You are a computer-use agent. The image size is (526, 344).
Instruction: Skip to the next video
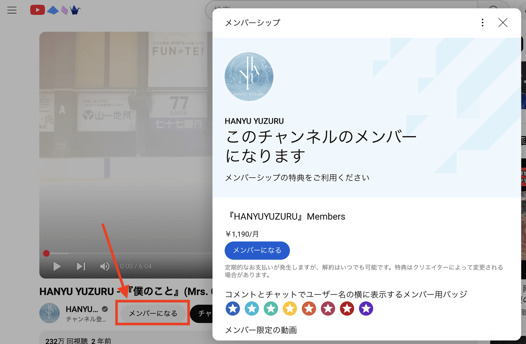pyautogui.click(x=81, y=266)
